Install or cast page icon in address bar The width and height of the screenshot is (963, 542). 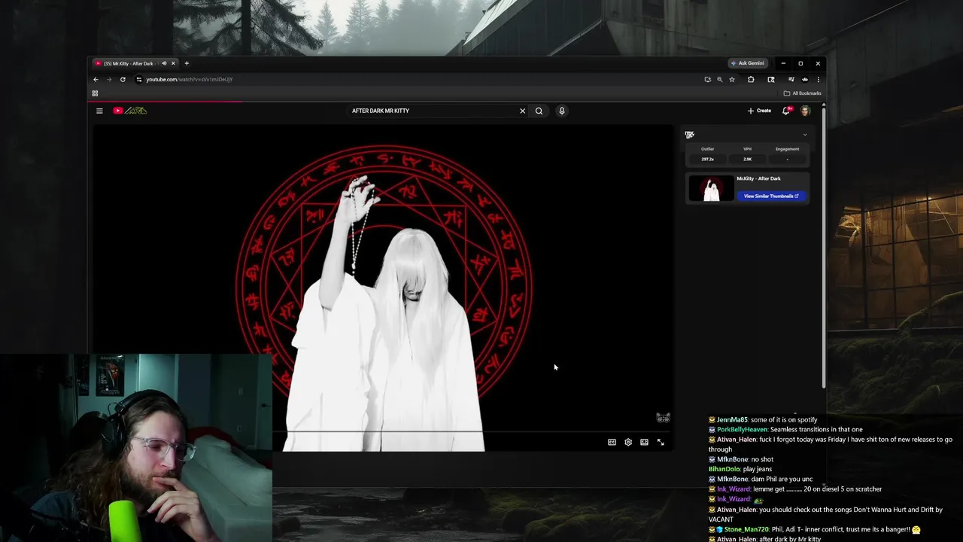707,79
